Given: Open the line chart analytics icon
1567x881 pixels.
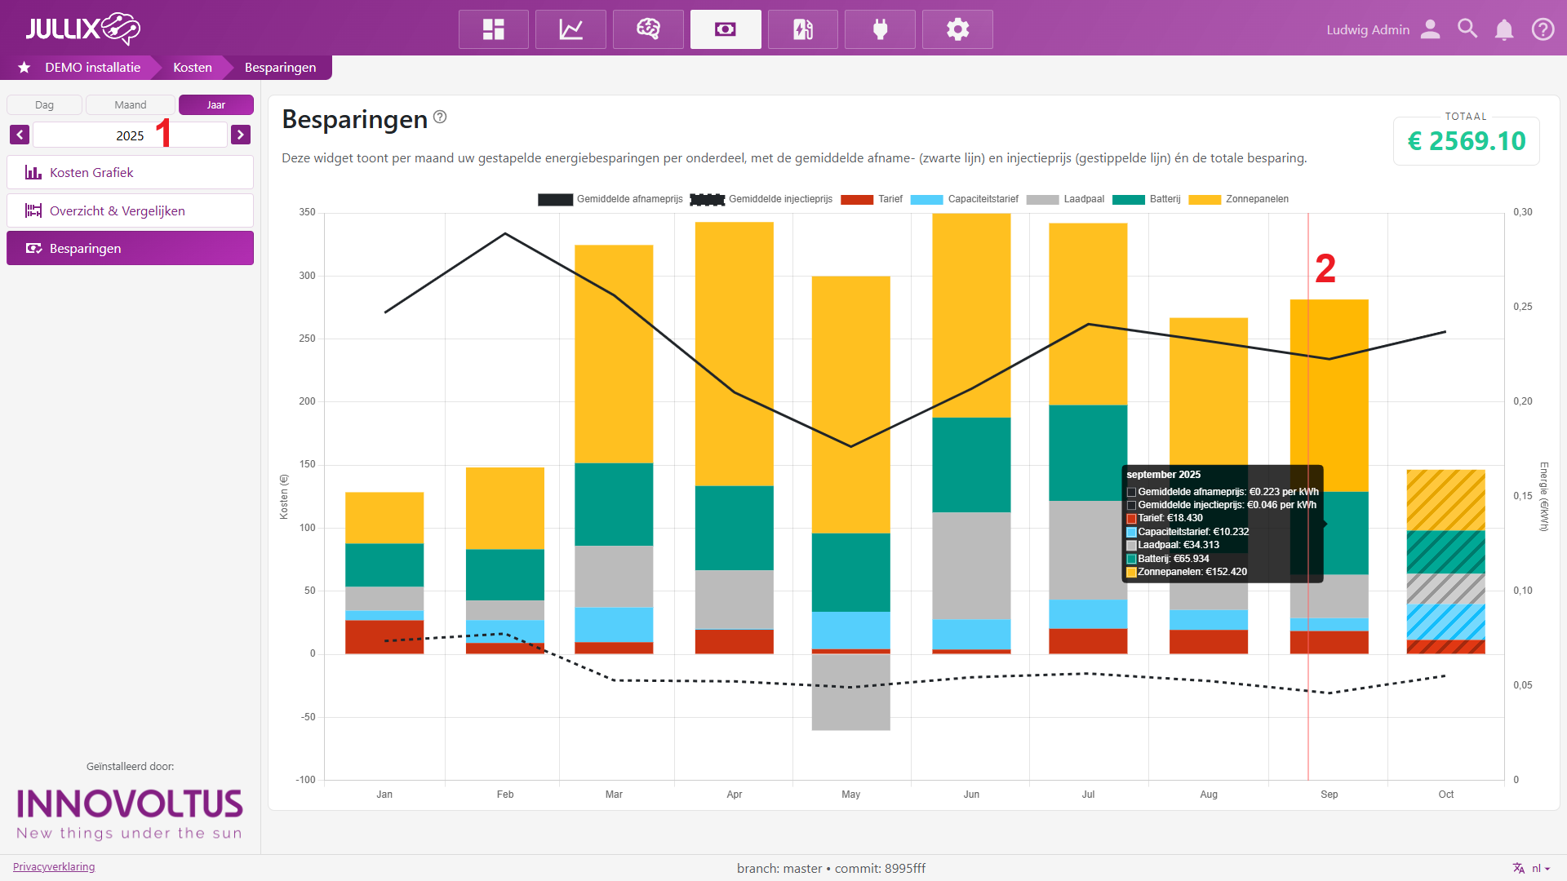Looking at the screenshot, I should coord(570,29).
